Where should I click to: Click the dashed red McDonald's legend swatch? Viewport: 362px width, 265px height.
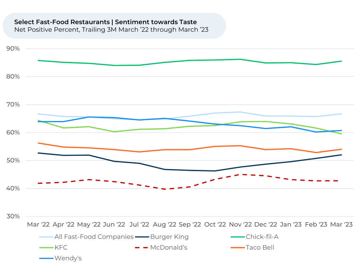tap(141, 248)
